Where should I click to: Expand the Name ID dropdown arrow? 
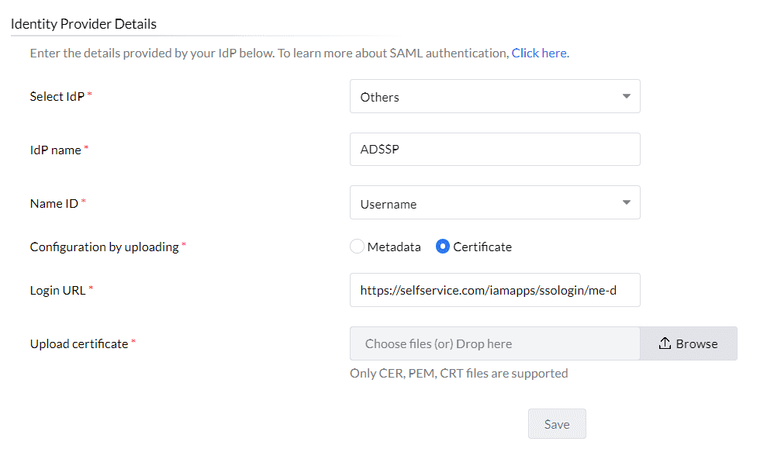point(627,203)
